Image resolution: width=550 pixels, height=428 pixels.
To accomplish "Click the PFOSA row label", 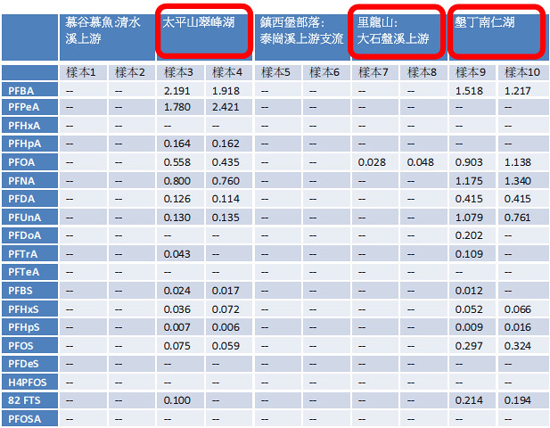I will point(29,418).
